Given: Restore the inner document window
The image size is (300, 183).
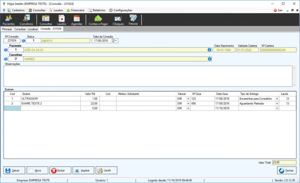Looking at the screenshot, I should coord(292,10).
